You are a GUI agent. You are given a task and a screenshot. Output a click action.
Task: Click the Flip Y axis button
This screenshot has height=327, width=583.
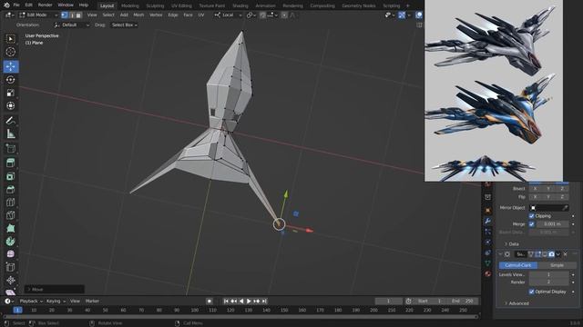pyautogui.click(x=548, y=197)
